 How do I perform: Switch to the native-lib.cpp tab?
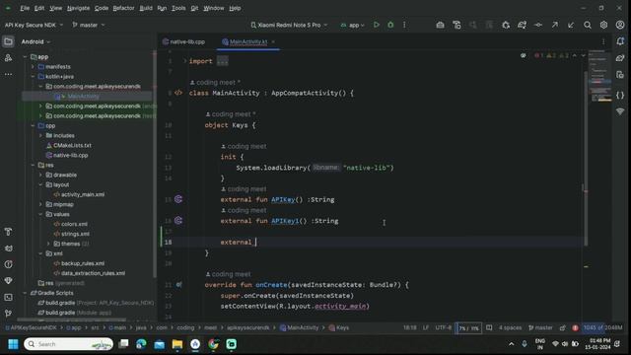(184, 41)
